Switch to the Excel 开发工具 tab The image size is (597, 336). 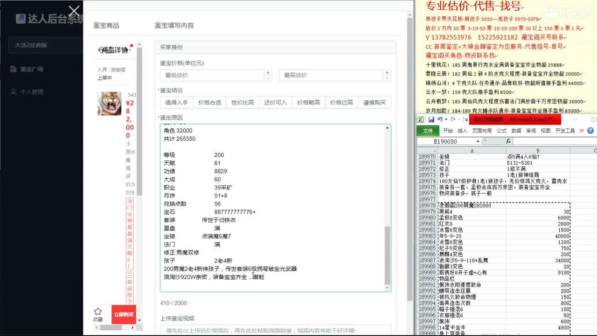click(565, 131)
